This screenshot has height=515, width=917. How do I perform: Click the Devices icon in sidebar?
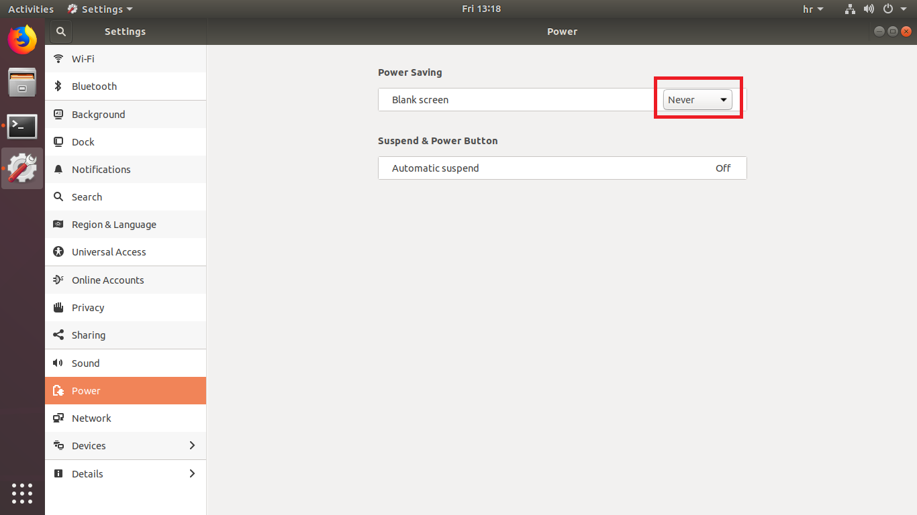click(x=58, y=446)
